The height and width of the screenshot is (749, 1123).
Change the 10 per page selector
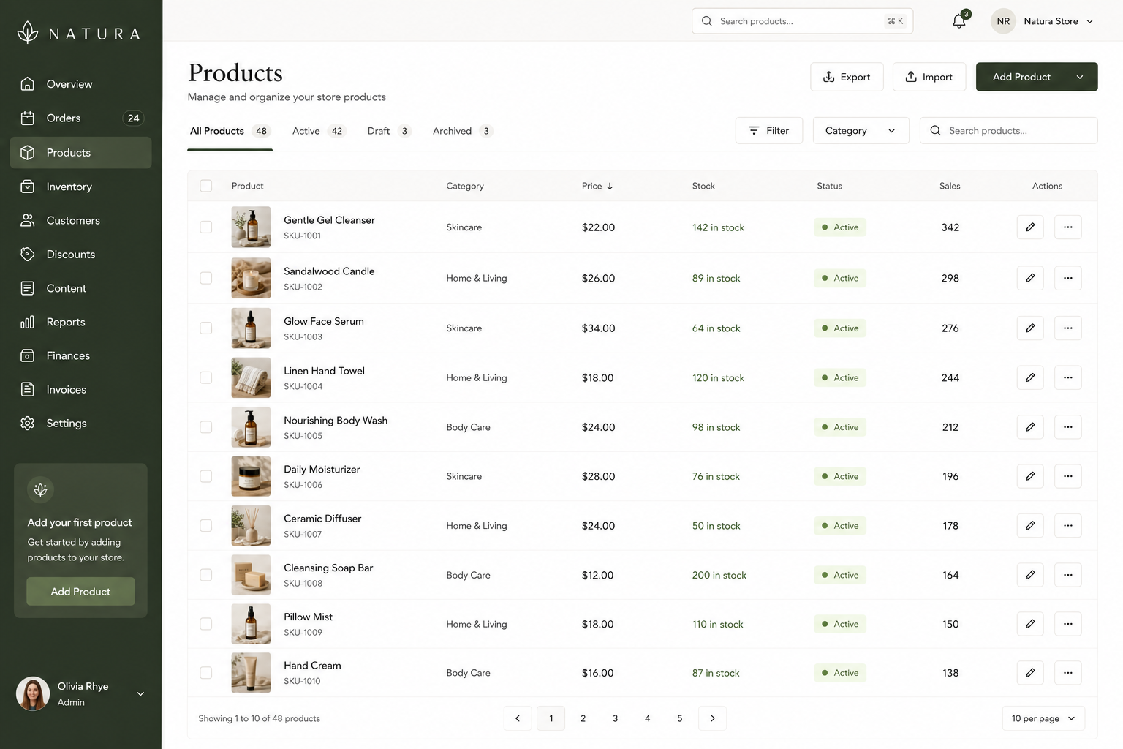tap(1043, 718)
